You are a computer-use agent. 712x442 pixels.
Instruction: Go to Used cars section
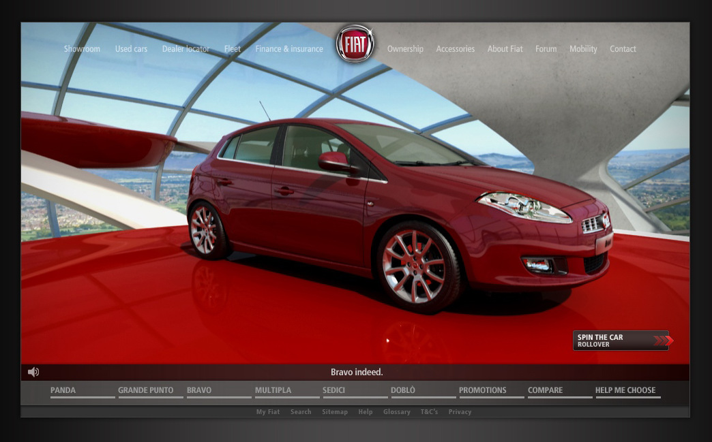(x=131, y=48)
